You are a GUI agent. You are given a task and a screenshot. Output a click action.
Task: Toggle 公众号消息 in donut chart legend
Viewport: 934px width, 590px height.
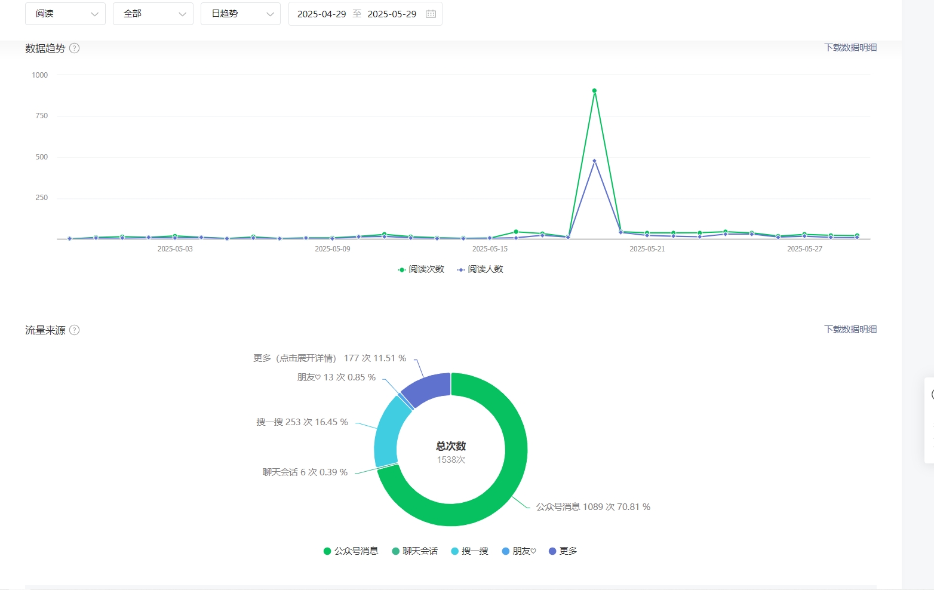tap(351, 551)
